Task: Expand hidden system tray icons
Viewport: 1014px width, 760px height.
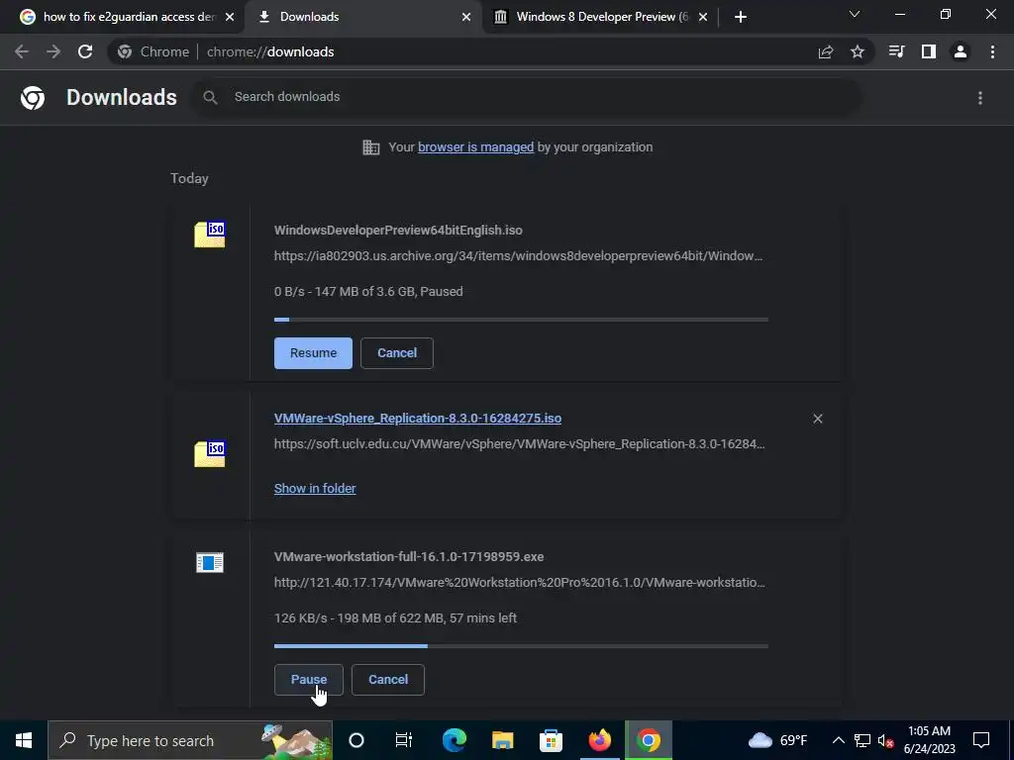Action: click(x=838, y=740)
